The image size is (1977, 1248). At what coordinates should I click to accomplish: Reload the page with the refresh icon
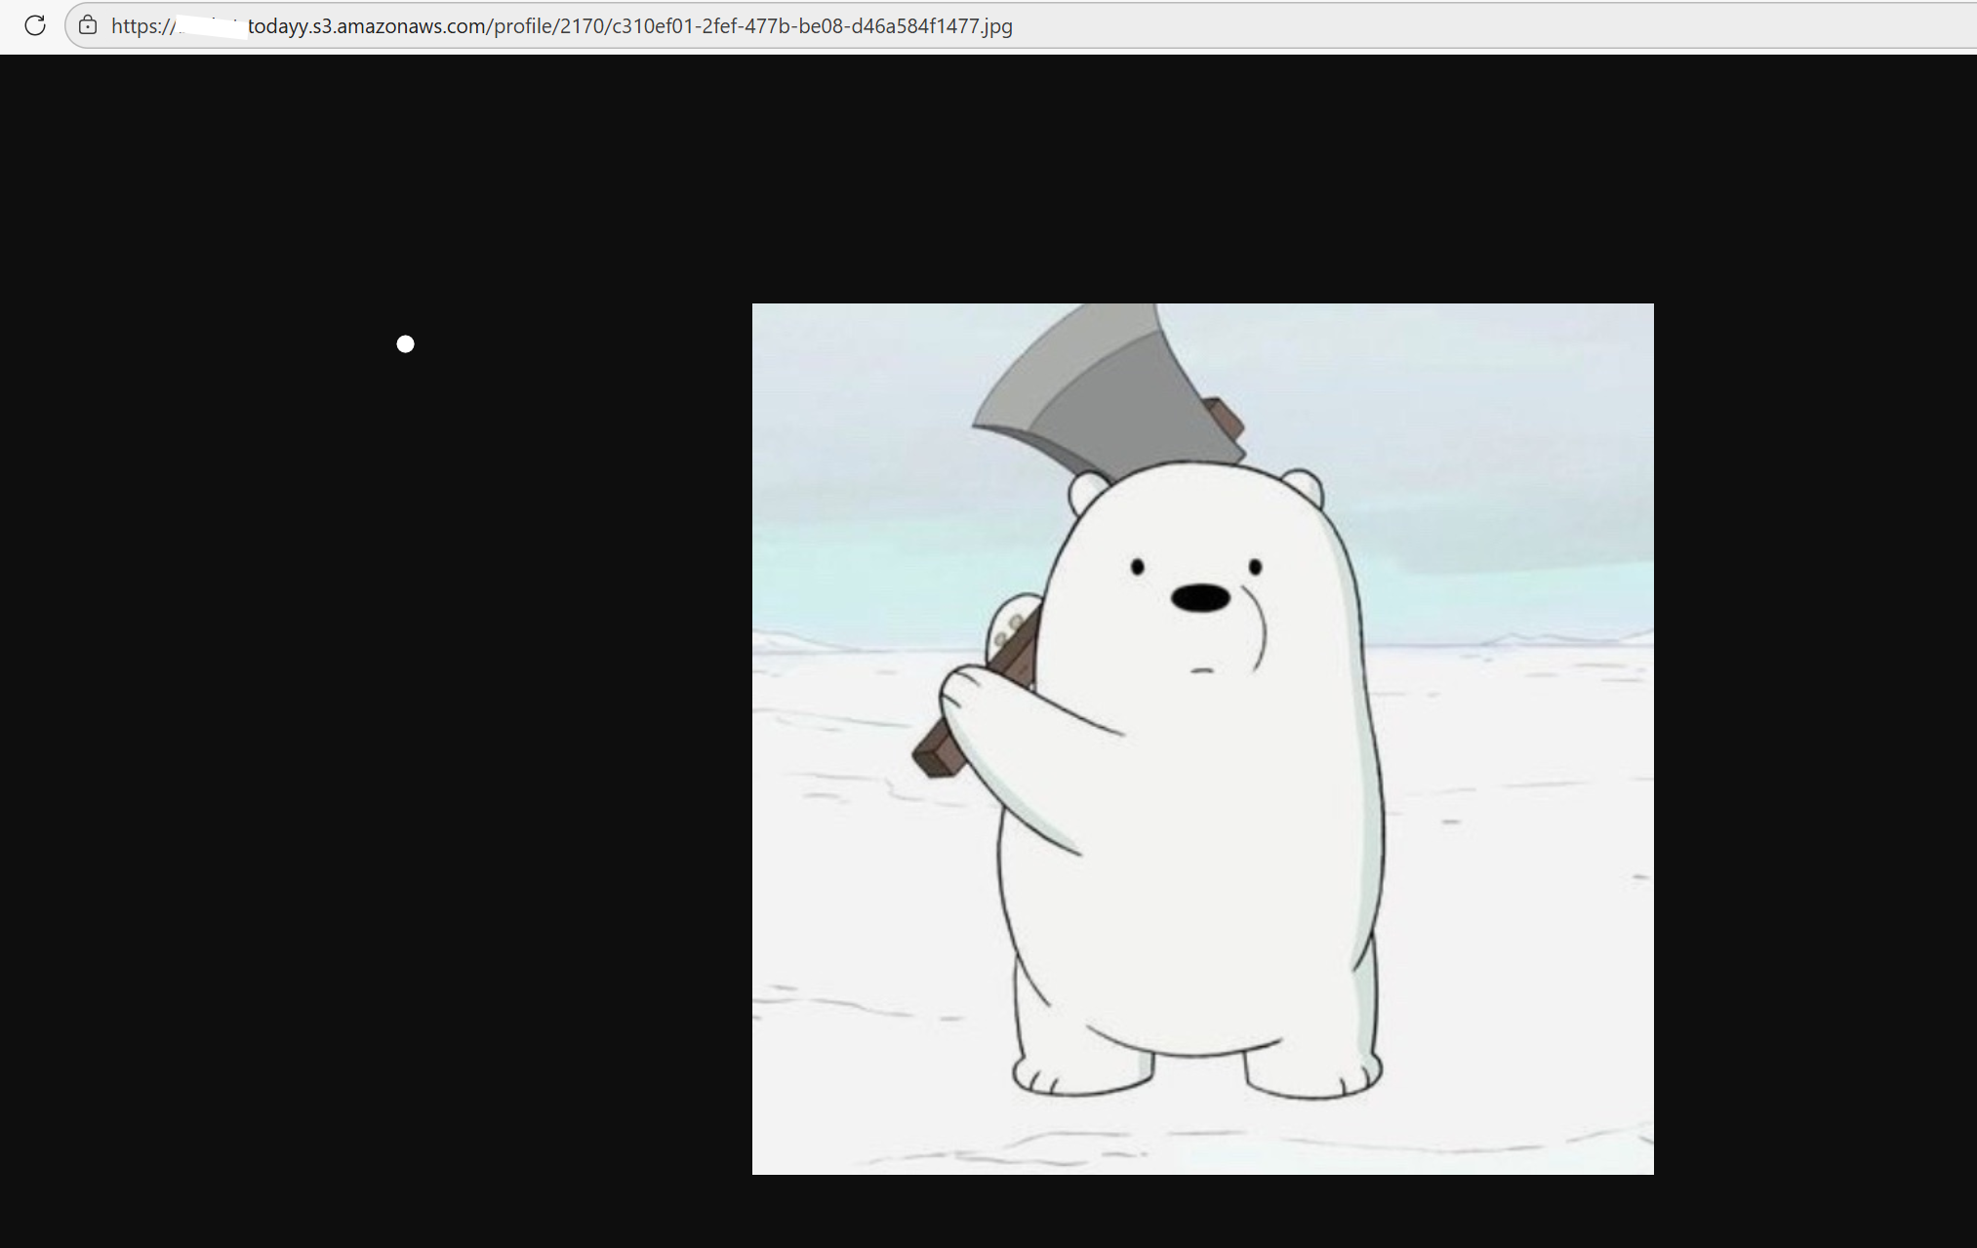(35, 25)
